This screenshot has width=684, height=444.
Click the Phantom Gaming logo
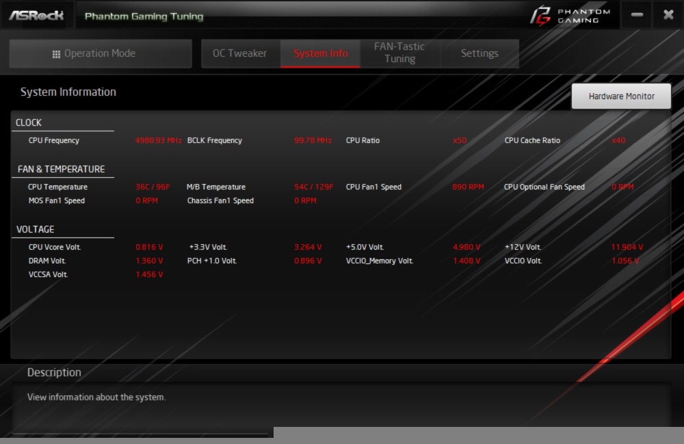tap(570, 16)
